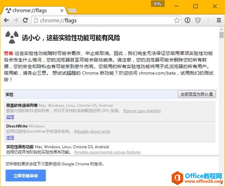Image resolution: width=225 pixels, height=187 pixels.
Task: Go back using the back arrow
Action: tap(6, 20)
